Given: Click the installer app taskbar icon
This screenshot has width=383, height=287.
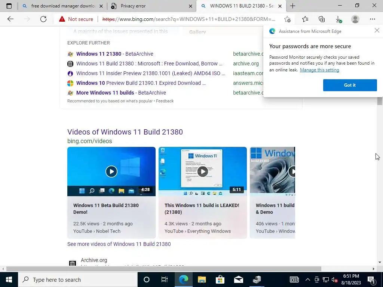Looking at the screenshot, I should point(257,280).
